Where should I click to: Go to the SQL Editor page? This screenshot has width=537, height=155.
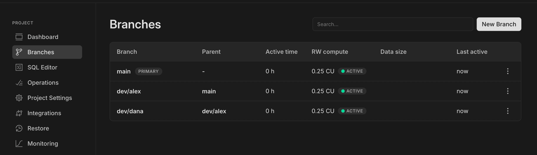point(42,67)
